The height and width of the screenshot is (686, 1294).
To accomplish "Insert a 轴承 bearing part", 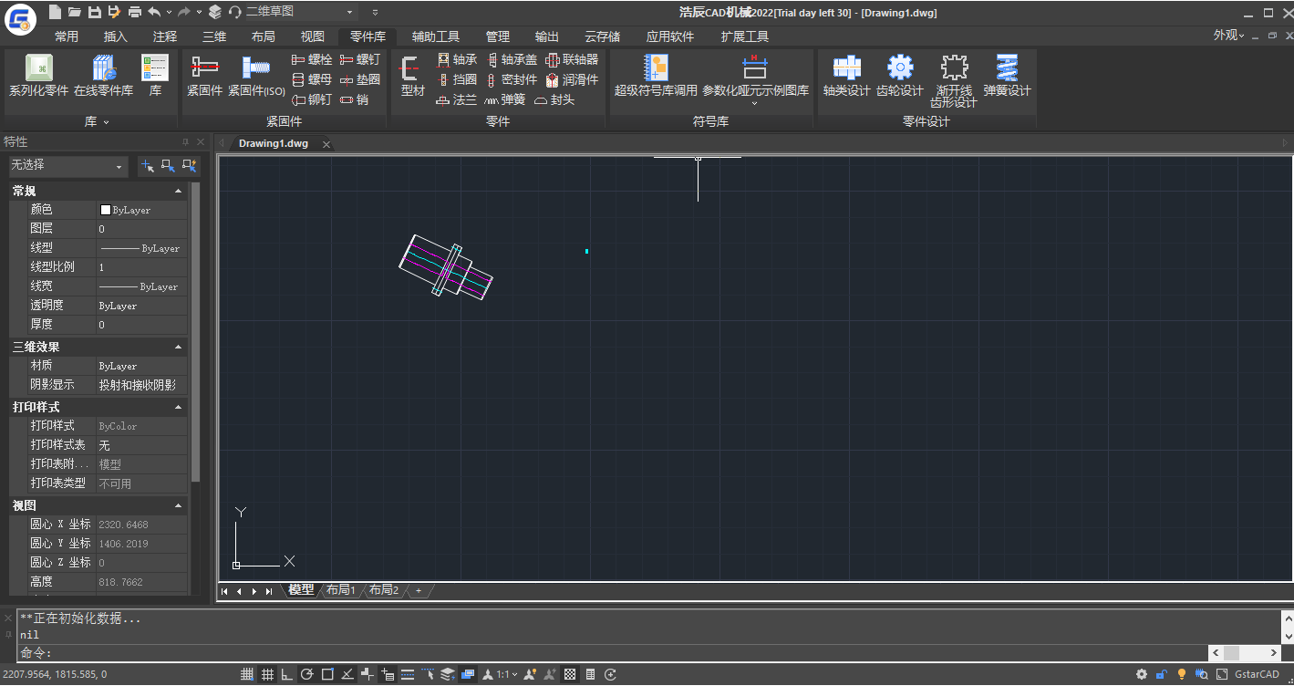I will (x=457, y=59).
